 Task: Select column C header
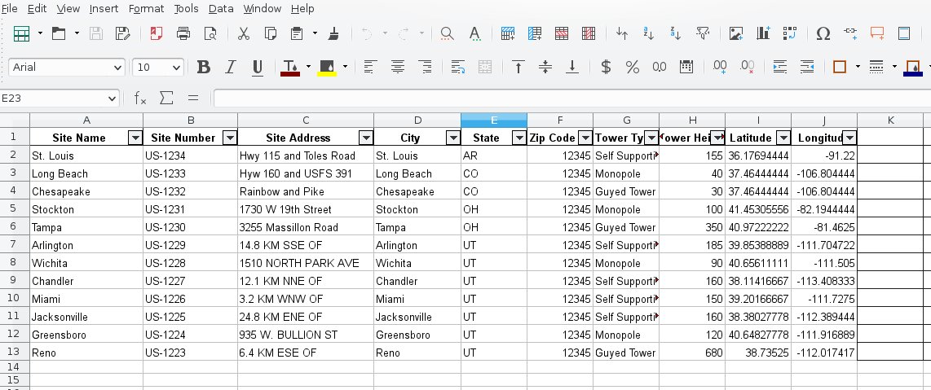305,121
